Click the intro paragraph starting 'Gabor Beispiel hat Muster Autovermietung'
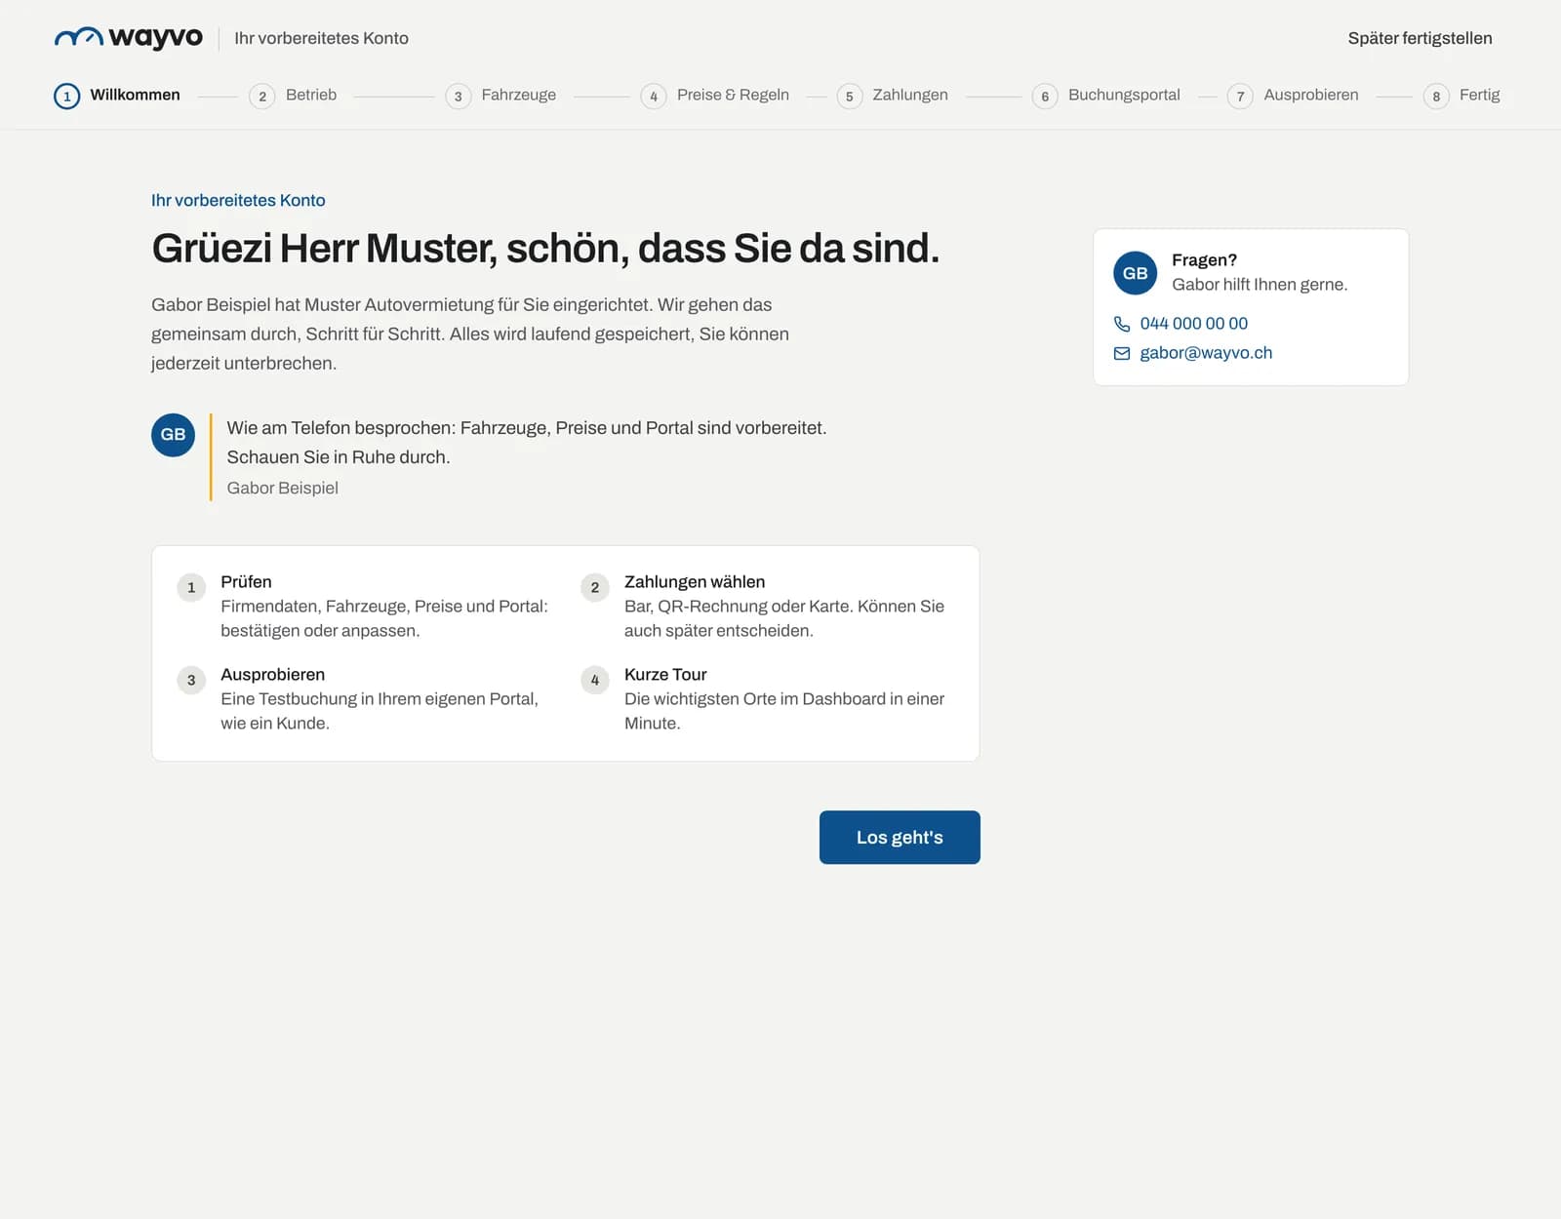 [x=470, y=334]
